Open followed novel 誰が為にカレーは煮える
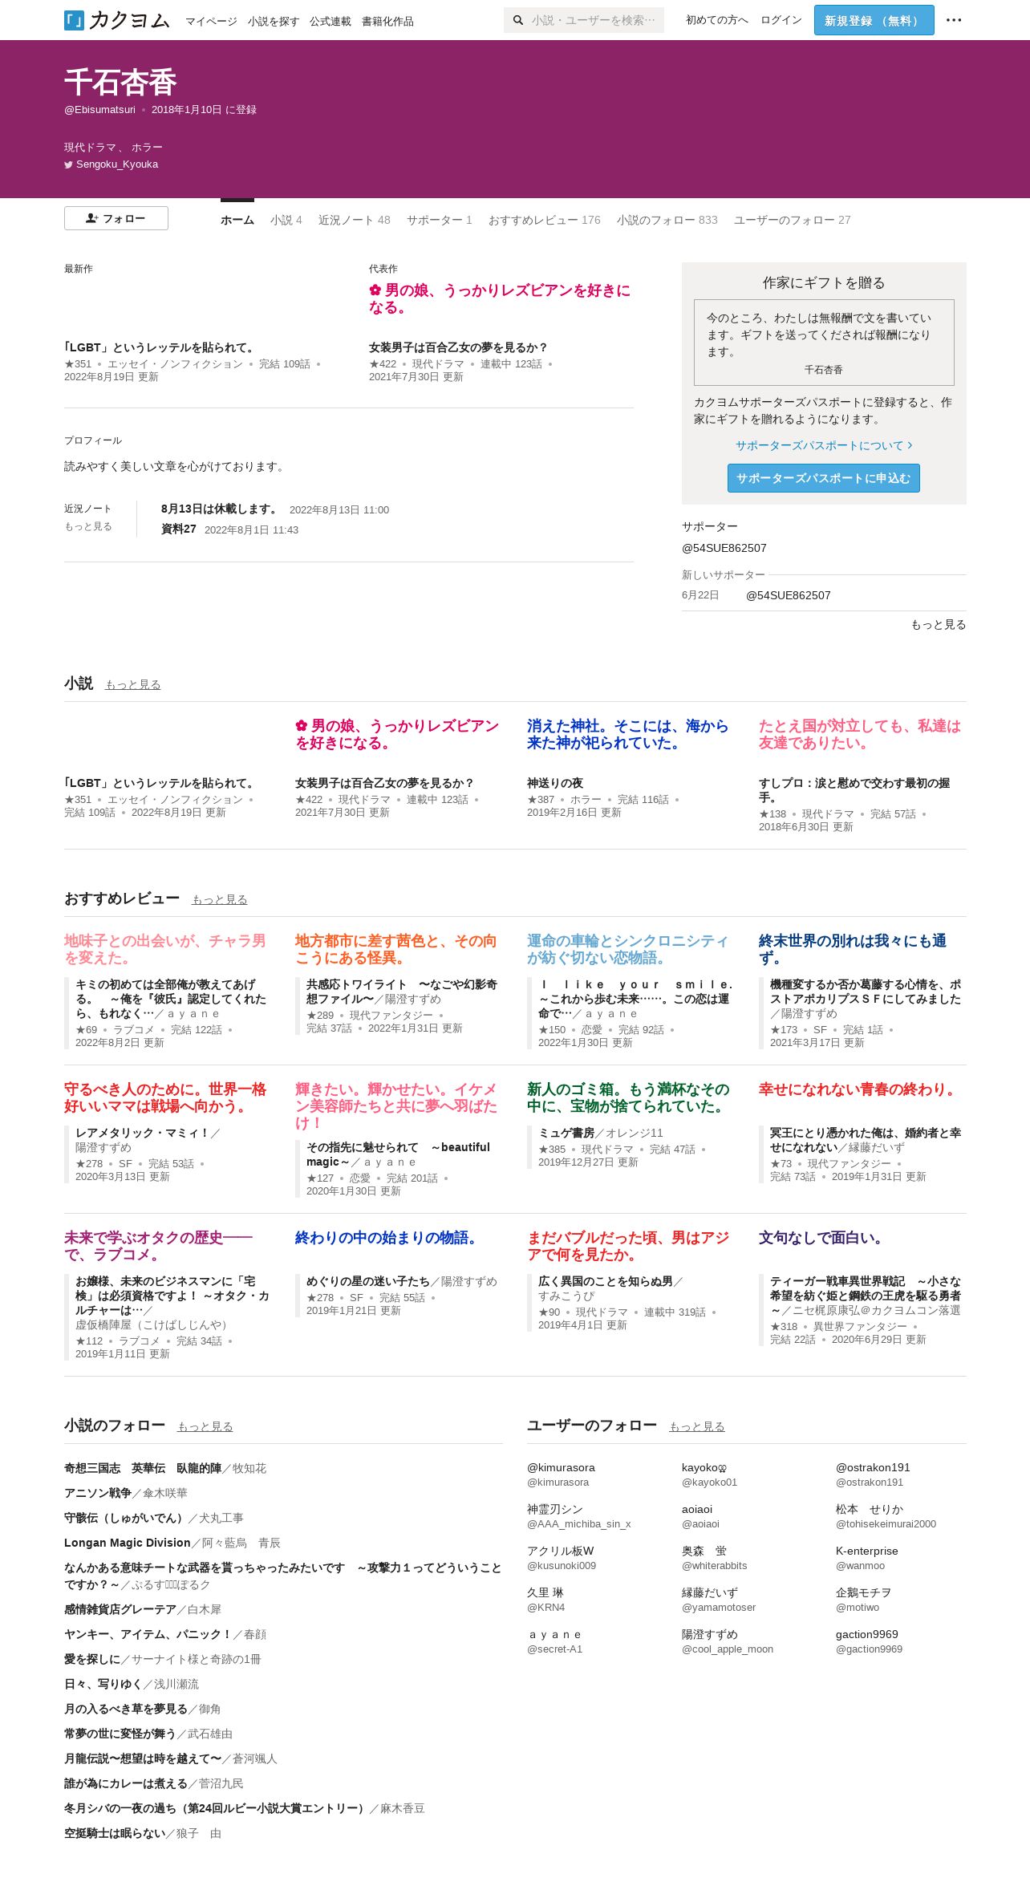This screenshot has height=1882, width=1030. 126,1783
